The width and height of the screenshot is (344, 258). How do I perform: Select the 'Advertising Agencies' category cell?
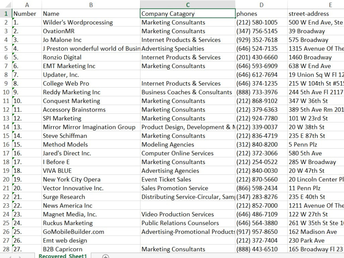187,171
